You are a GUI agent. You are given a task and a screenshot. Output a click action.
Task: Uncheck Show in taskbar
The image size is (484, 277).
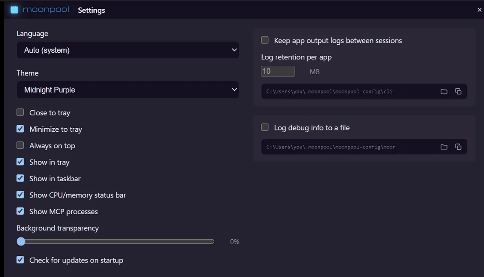pyautogui.click(x=20, y=178)
